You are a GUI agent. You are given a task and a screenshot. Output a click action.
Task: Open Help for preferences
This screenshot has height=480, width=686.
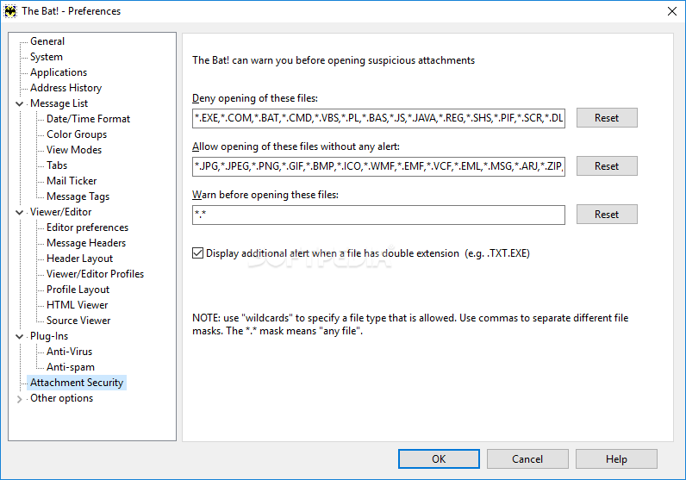click(616, 459)
